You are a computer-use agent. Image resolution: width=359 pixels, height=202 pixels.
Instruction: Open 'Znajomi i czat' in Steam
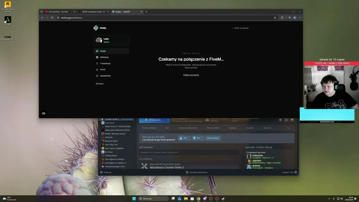(x=289, y=172)
